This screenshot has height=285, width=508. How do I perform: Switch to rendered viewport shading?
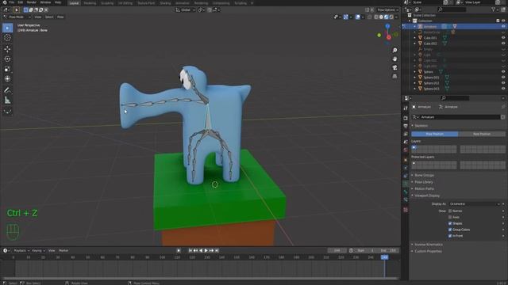tap(391, 17)
